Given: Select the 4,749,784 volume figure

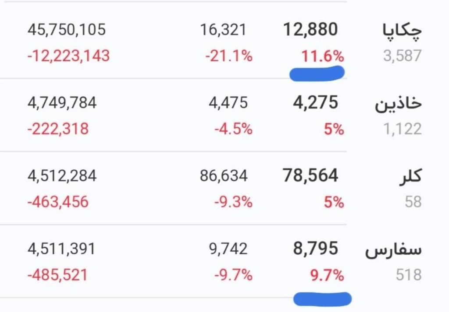Looking at the screenshot, I should click(62, 103).
